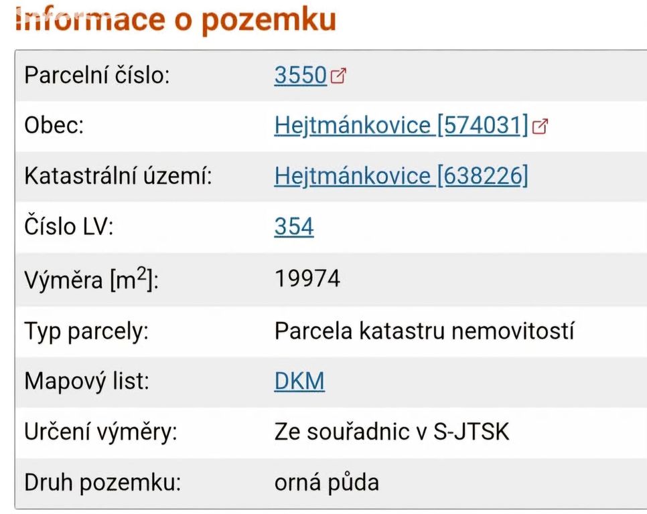Image resolution: width=647 pixels, height=514 pixels.
Task: Click the Ze souřadnic v S-JTSK value
Action: (392, 432)
